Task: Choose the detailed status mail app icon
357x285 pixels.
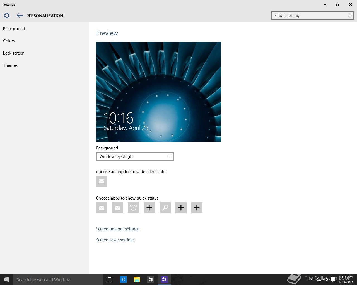Action: click(x=102, y=181)
